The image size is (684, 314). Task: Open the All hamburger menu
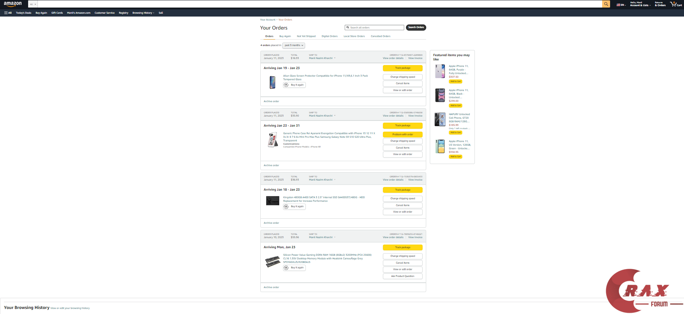(x=8, y=13)
